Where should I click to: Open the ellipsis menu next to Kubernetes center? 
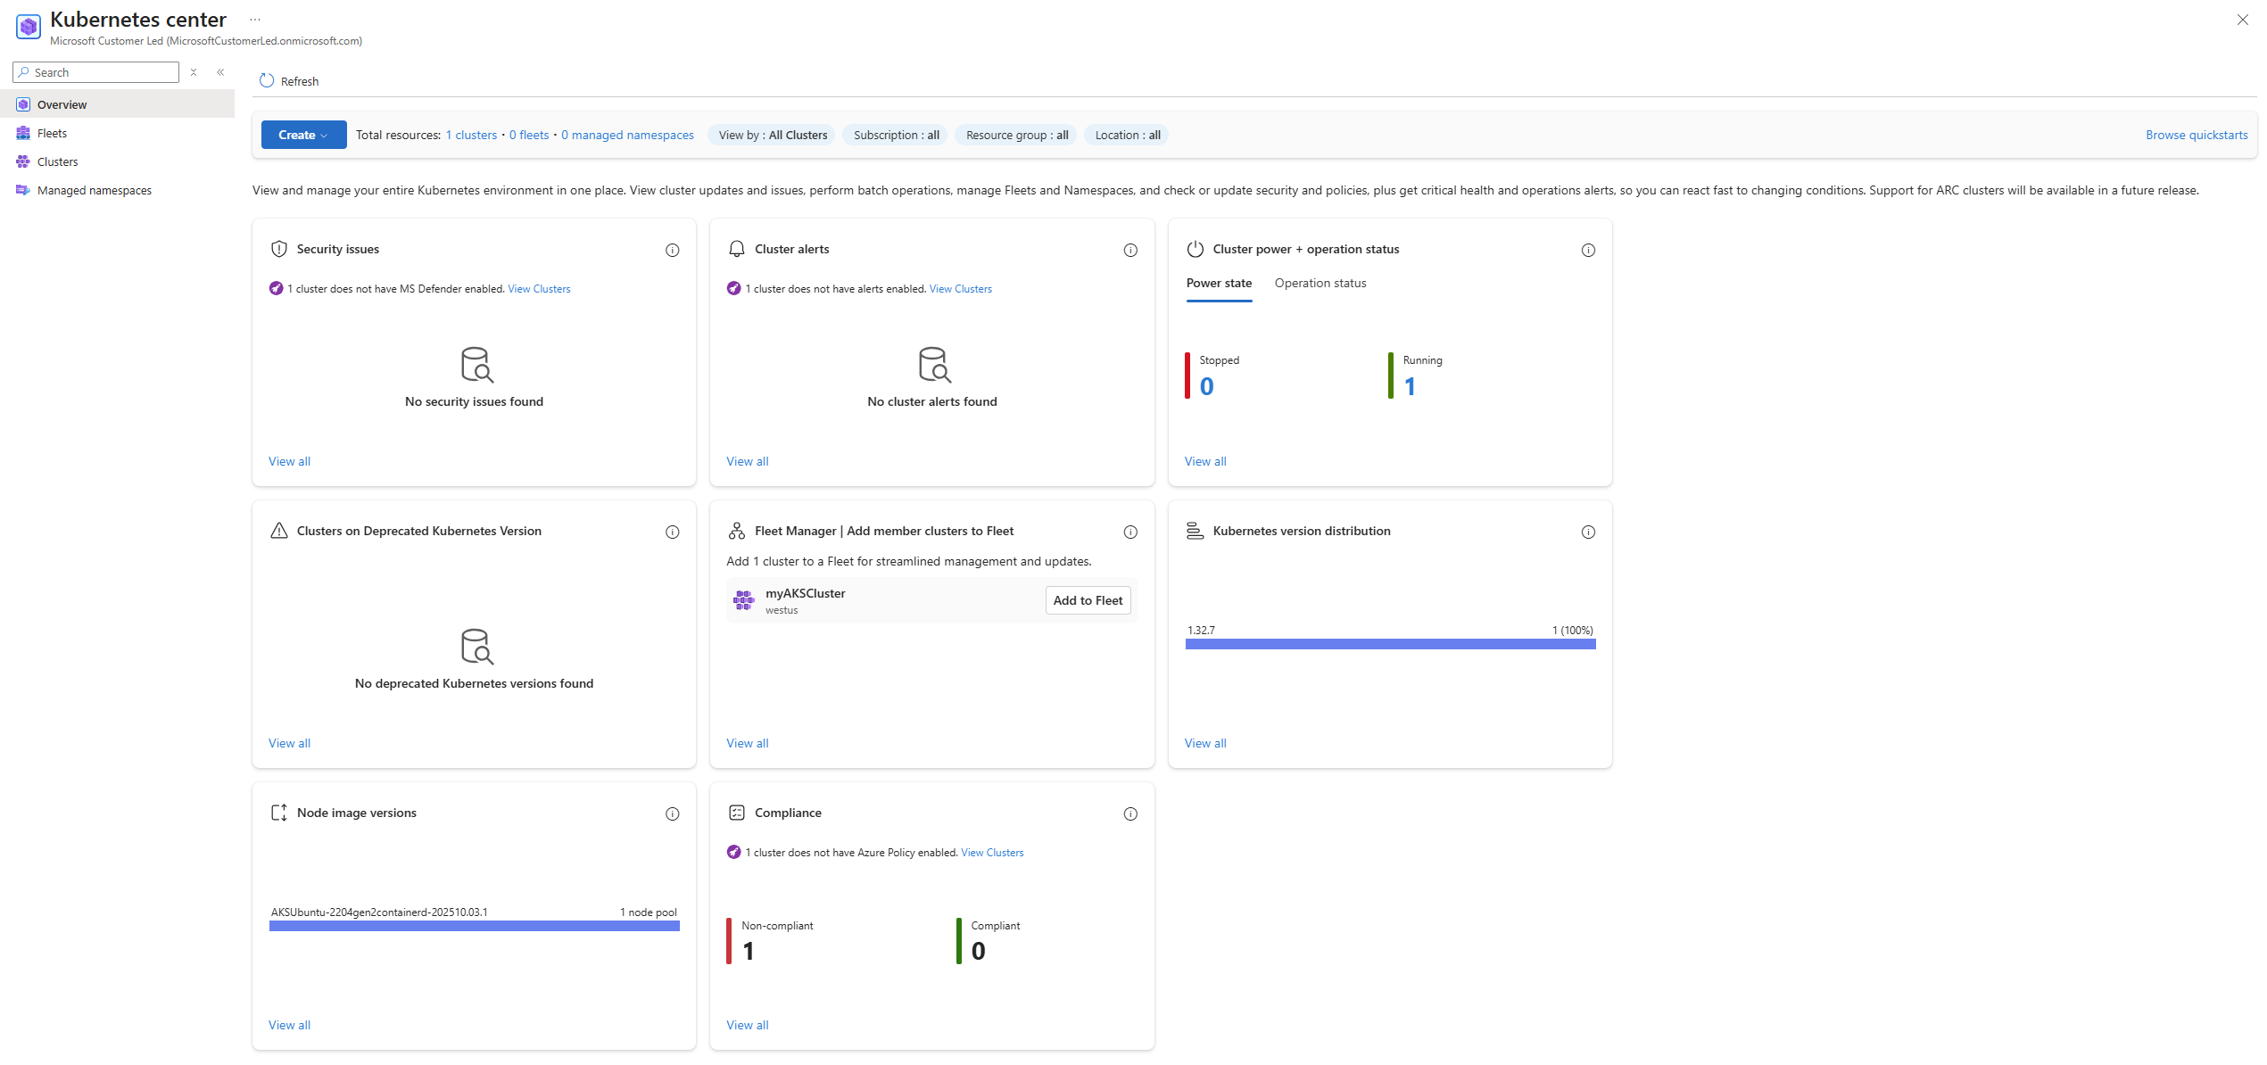pyautogui.click(x=255, y=20)
